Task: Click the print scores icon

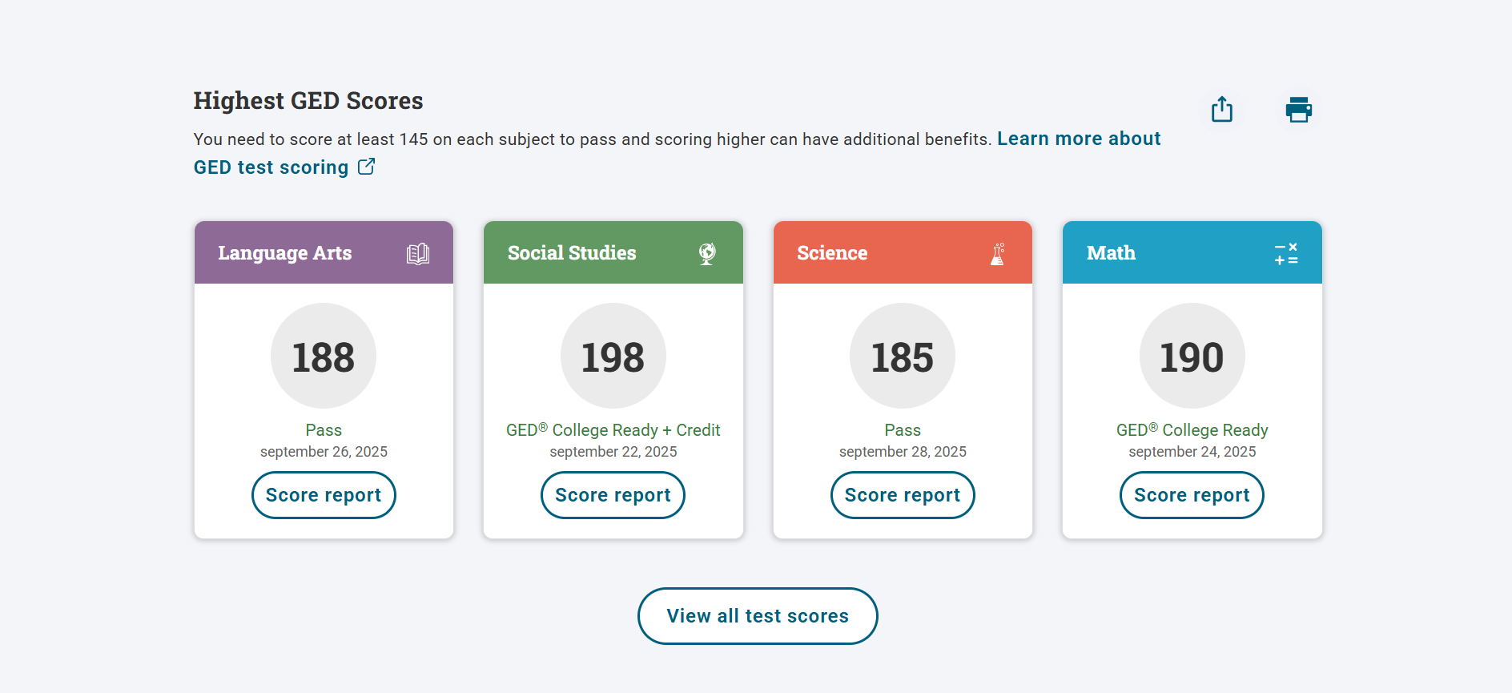Action: 1298,109
